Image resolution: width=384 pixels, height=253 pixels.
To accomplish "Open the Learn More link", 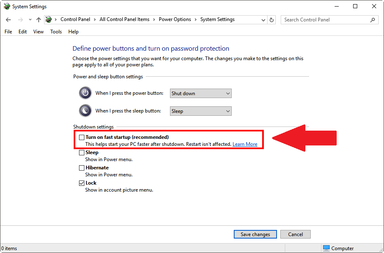I will click(245, 144).
